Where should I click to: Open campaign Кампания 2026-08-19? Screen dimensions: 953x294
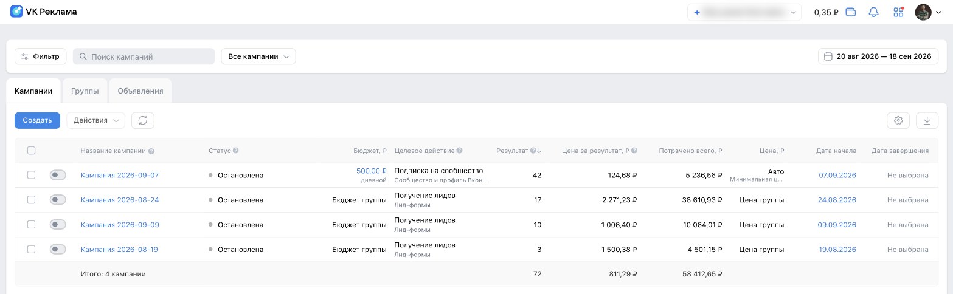coord(120,250)
